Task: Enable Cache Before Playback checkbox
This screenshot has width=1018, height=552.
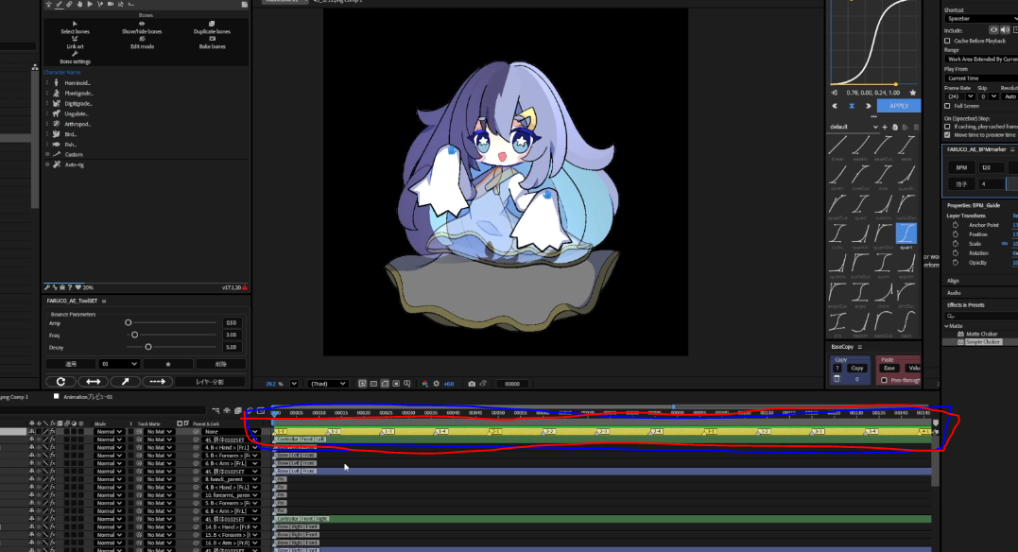Action: [x=947, y=41]
